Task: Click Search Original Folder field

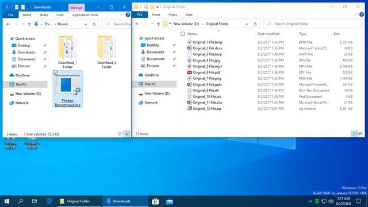Action: (x=312, y=24)
